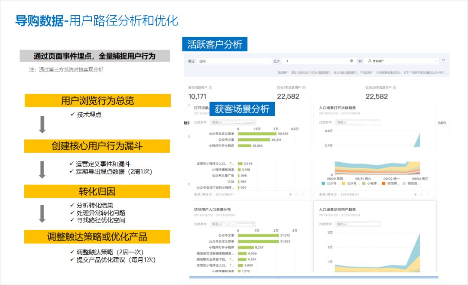This screenshot has height=285, width=468.
Task: Select the 获客场景分析 blue header label
Action: coord(242,109)
